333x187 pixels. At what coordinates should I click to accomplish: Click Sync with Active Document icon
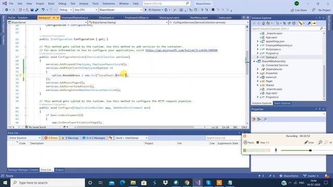coord(285,23)
